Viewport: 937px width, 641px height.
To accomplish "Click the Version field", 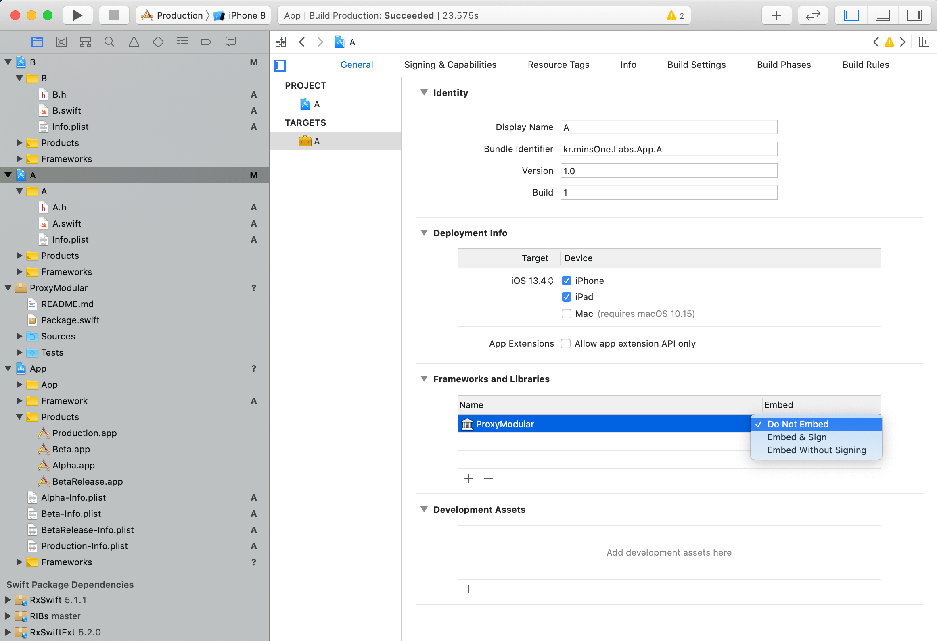I will (669, 171).
